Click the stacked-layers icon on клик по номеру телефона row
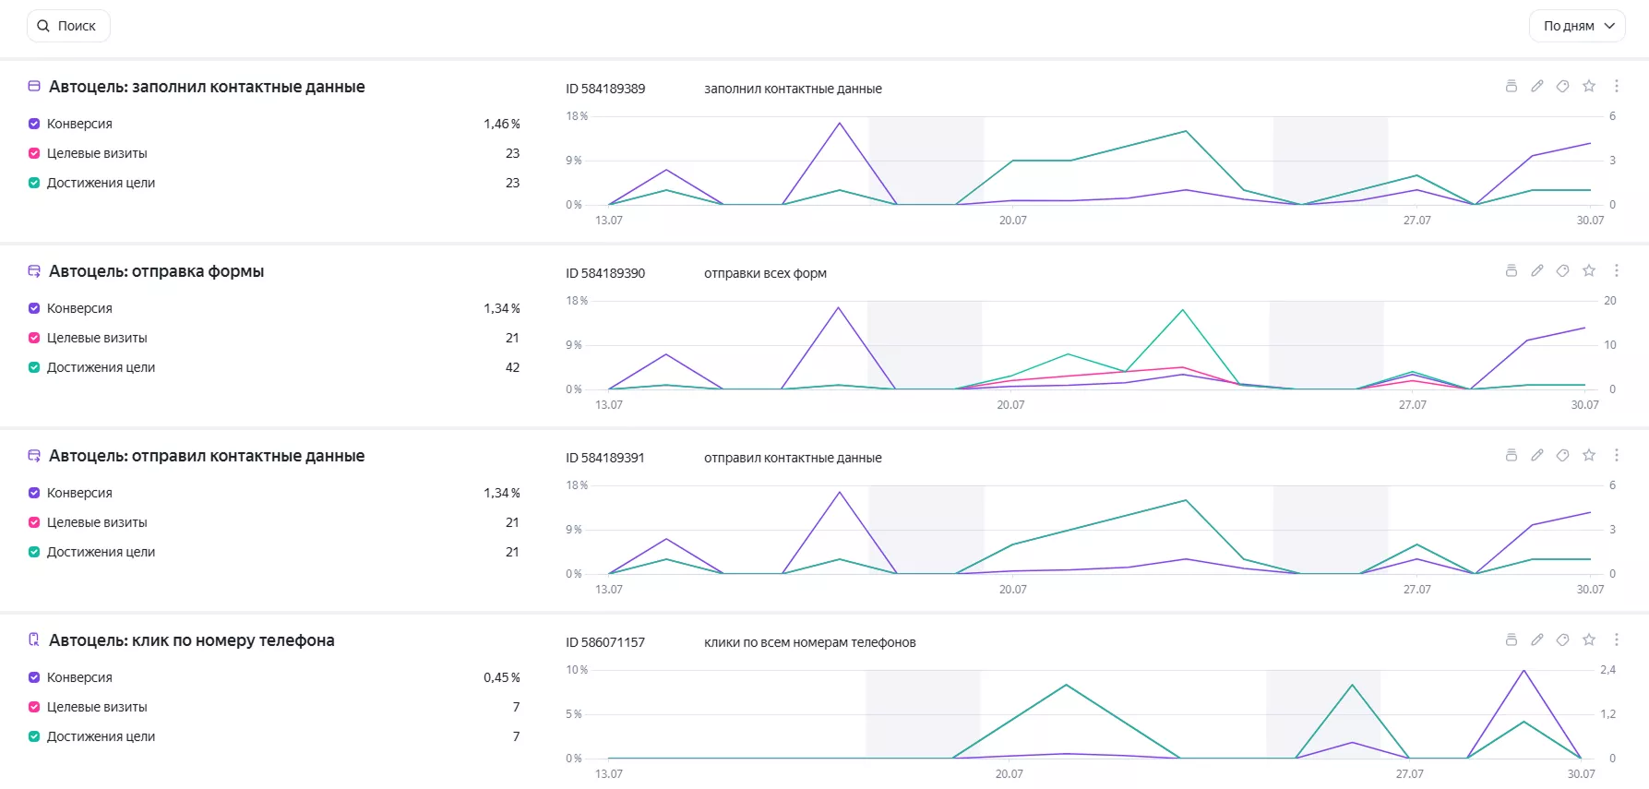 click(1511, 640)
